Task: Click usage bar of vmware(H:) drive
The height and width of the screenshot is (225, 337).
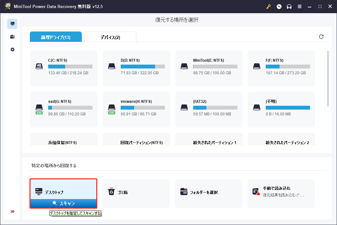Action: tap(143, 108)
